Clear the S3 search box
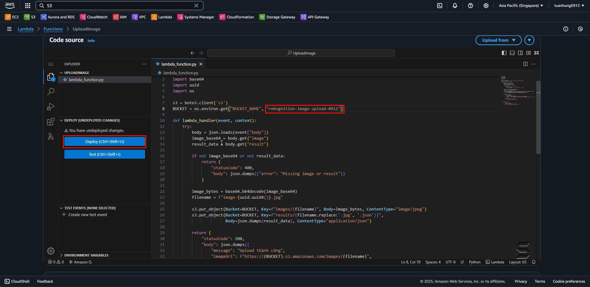The height and width of the screenshot is (287, 590). click(196, 6)
